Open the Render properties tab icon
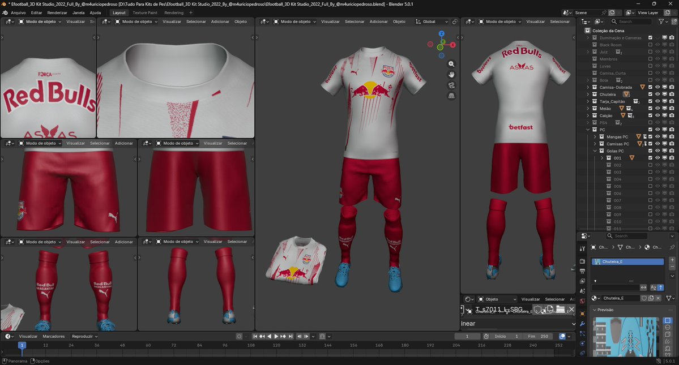The image size is (679, 365). [582, 261]
